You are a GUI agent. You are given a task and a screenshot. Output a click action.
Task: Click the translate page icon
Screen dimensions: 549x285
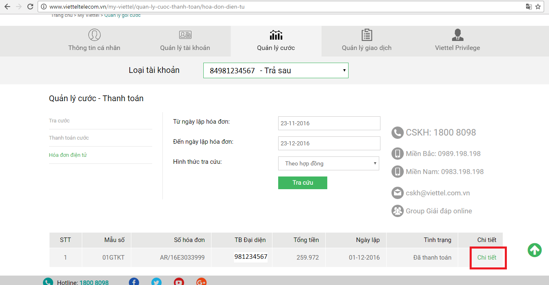tap(529, 7)
